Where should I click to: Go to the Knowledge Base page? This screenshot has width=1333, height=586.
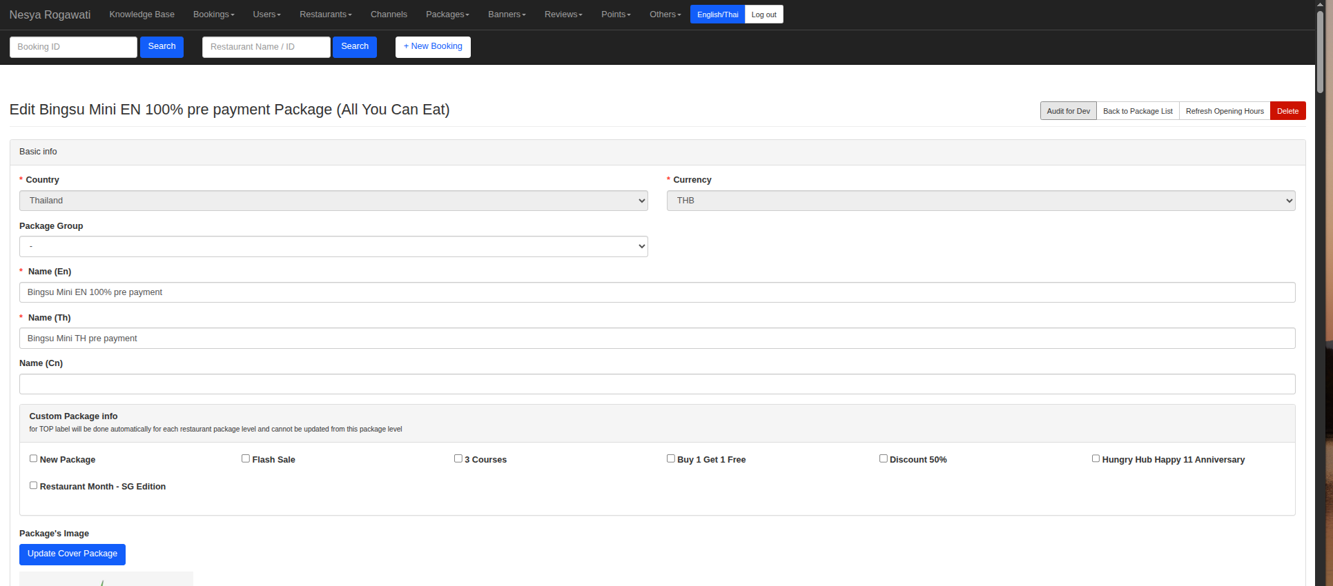point(142,14)
